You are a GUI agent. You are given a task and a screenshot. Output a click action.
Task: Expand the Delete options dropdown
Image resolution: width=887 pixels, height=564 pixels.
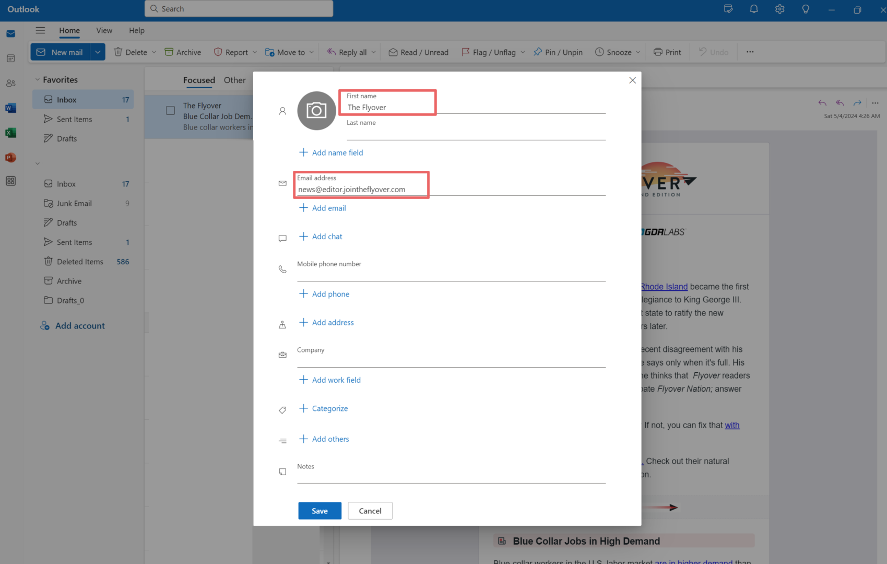coord(154,52)
